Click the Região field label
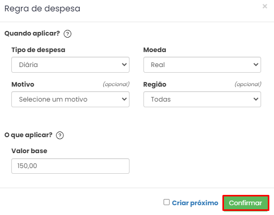274x215 pixels. (155, 85)
